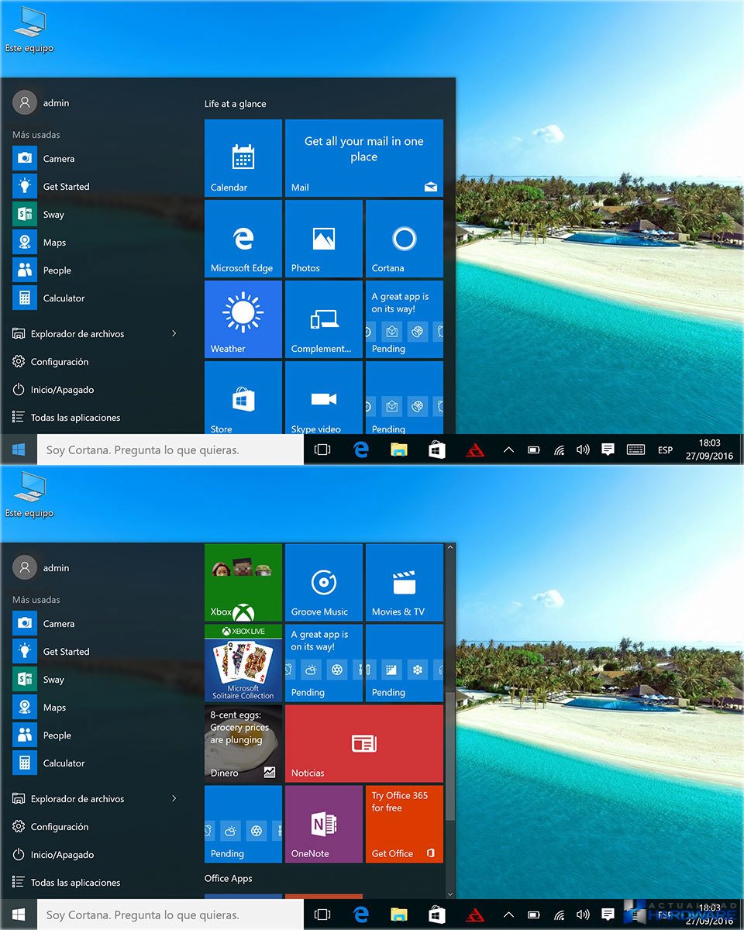Open the Microsoft Solitaire Collection tile

(x=243, y=663)
